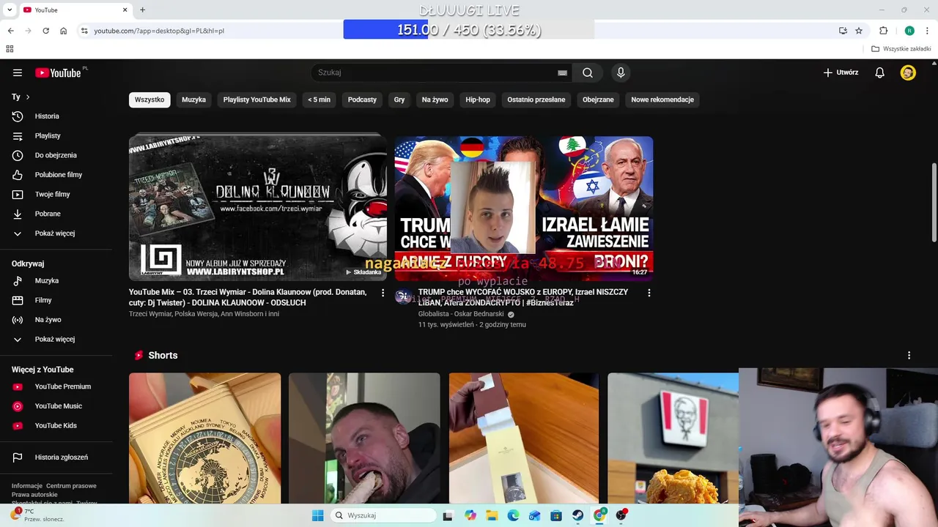938x527 pixels.
Task: Expand the Ty section chevron
Action: (x=28, y=97)
